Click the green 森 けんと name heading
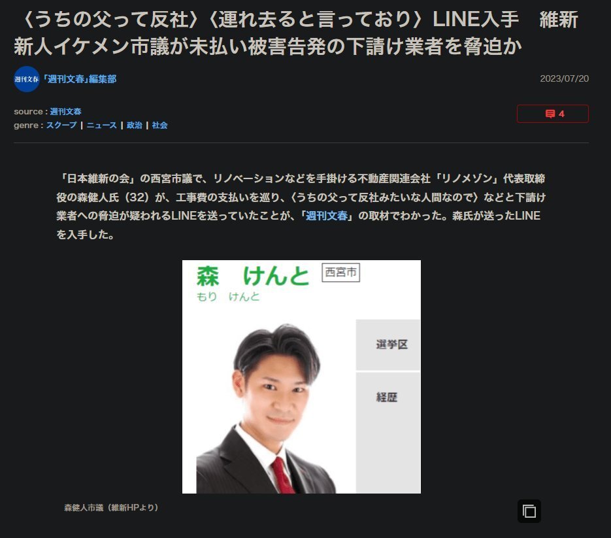The width and height of the screenshot is (611, 538). pos(253,276)
